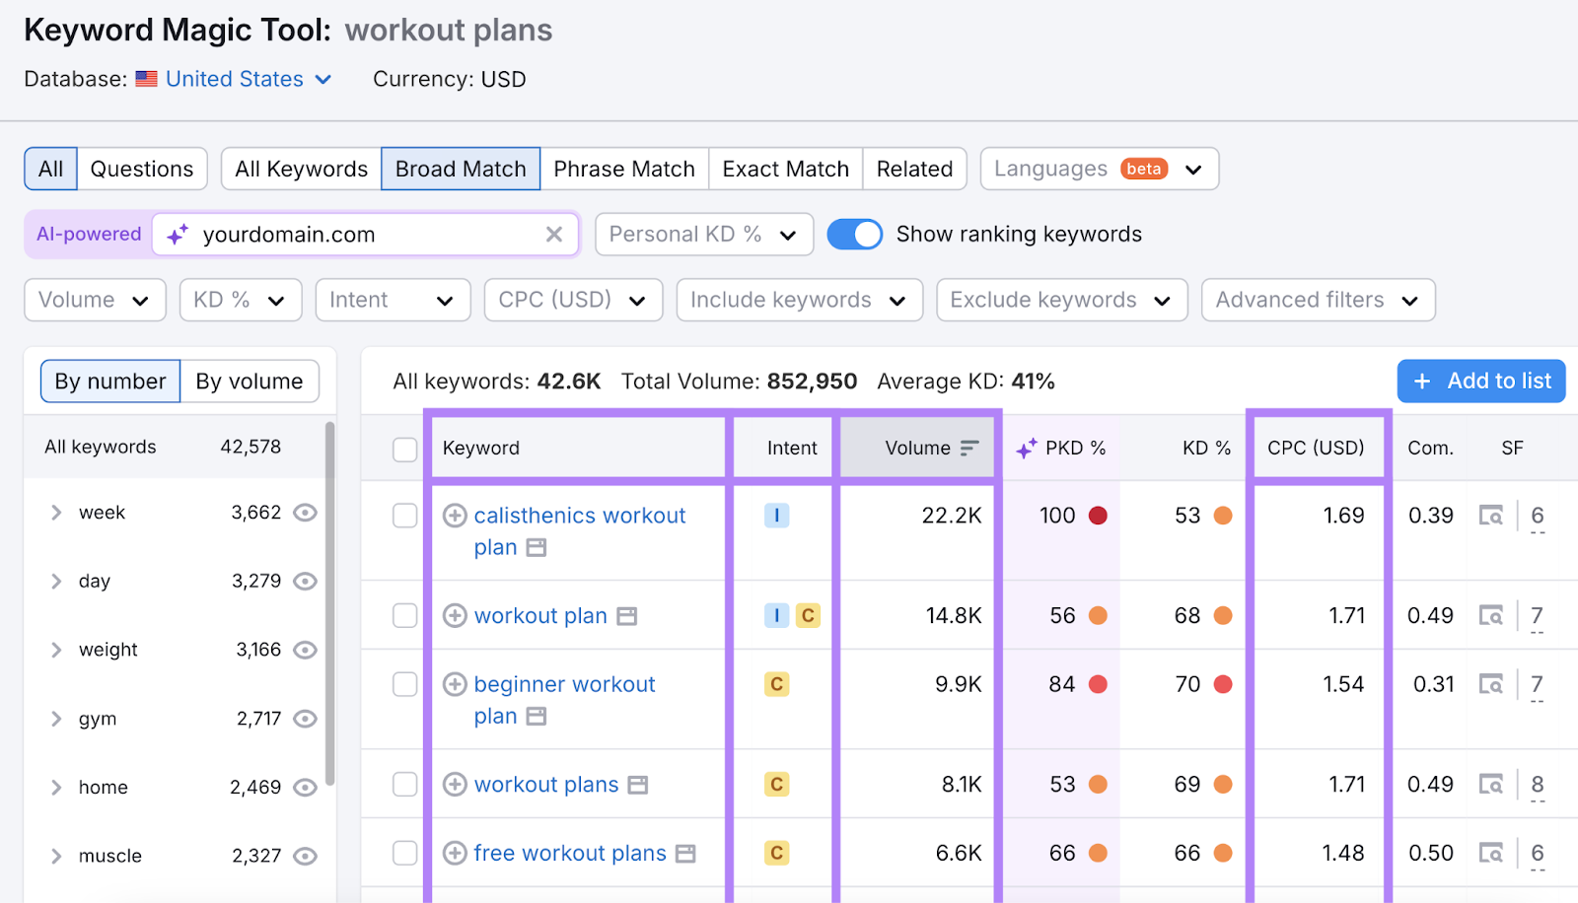This screenshot has height=903, width=1578.
Task: Open the "workout plans" keyword link
Action: [x=545, y=784]
